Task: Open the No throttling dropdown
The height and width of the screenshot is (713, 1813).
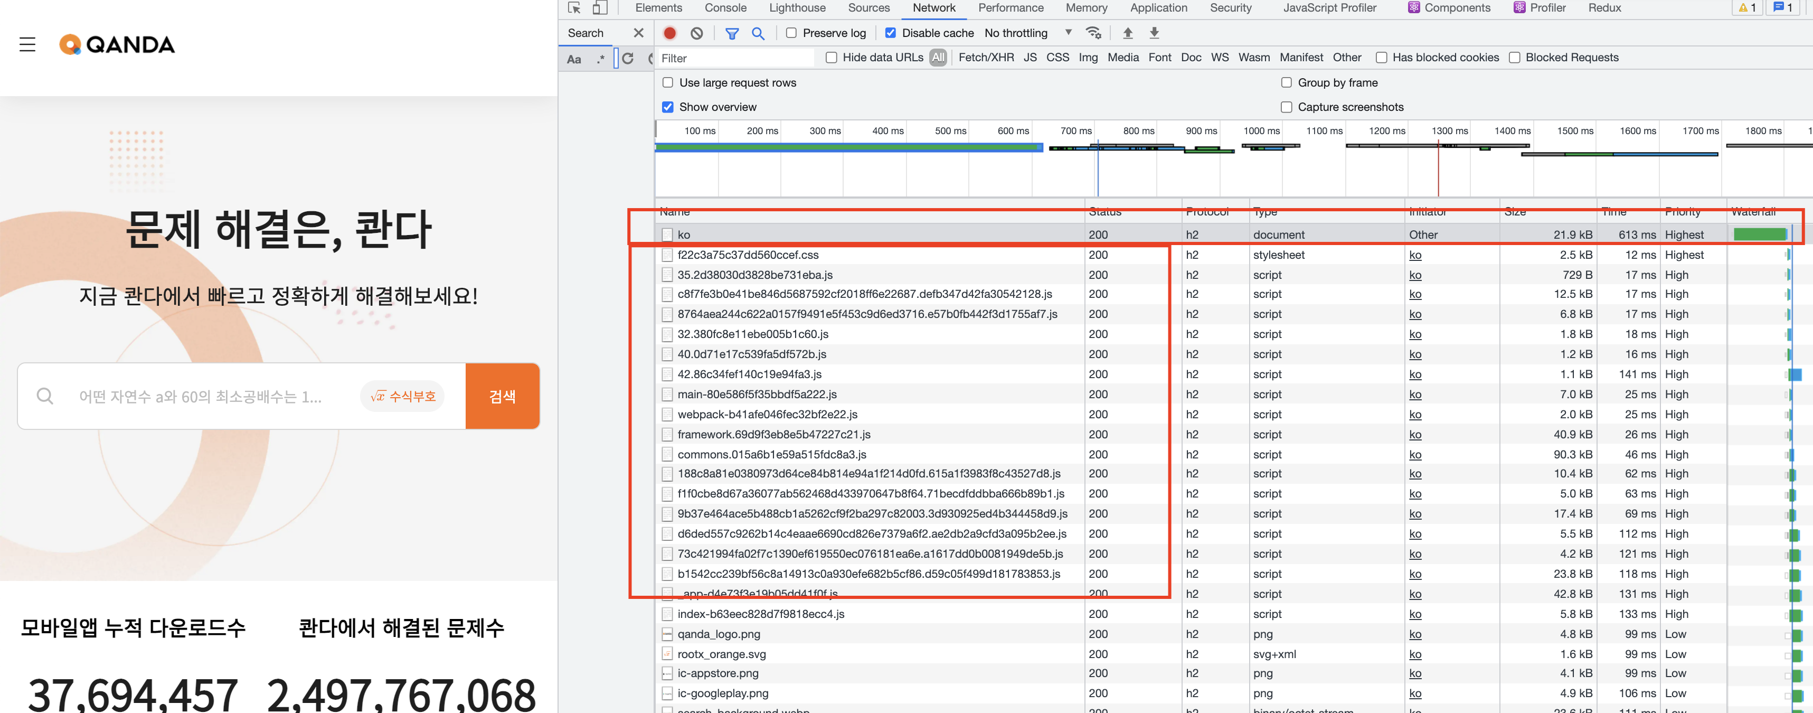Action: (x=1027, y=33)
